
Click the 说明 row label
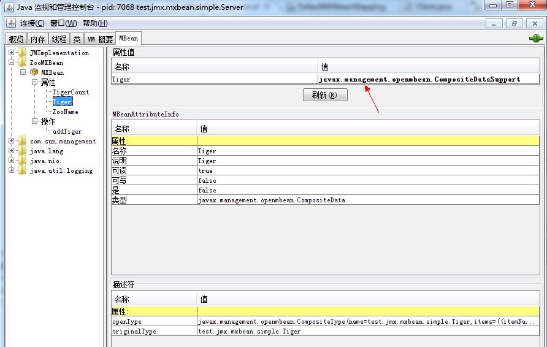154,161
